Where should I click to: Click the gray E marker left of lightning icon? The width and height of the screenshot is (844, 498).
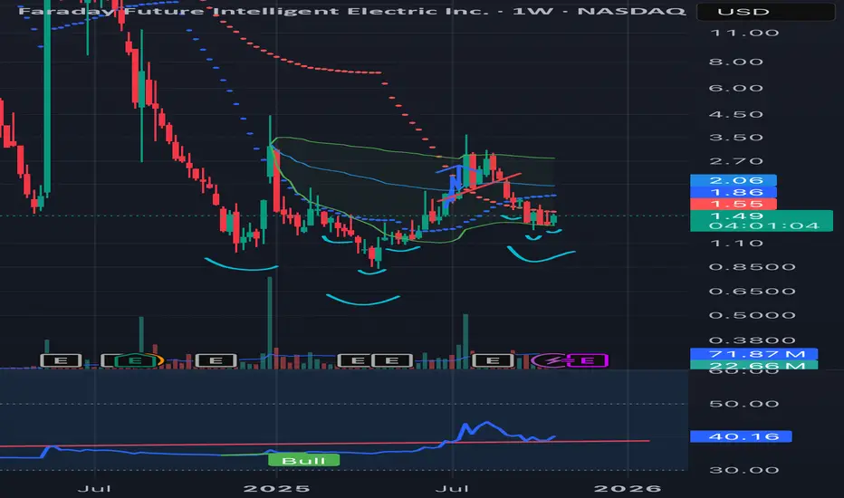point(493,360)
